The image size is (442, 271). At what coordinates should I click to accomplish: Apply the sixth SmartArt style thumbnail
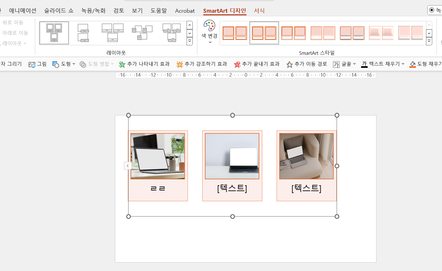click(x=381, y=33)
